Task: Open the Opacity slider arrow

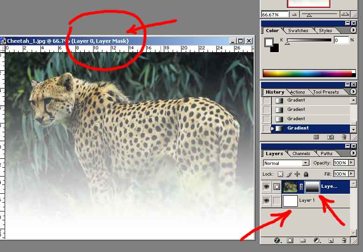Action: click(351, 163)
